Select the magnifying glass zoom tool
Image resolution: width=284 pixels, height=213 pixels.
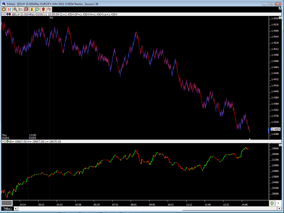pyautogui.click(x=15, y=10)
